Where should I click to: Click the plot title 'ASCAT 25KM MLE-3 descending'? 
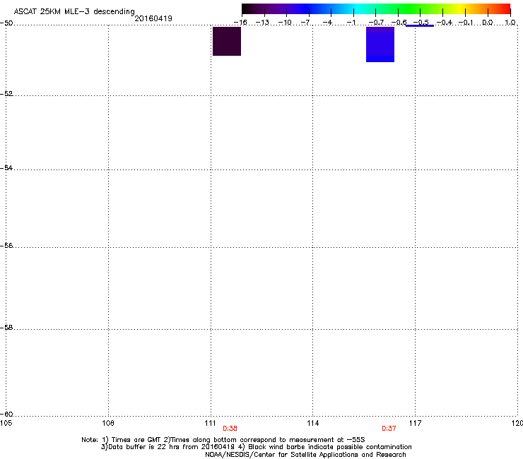(74, 11)
